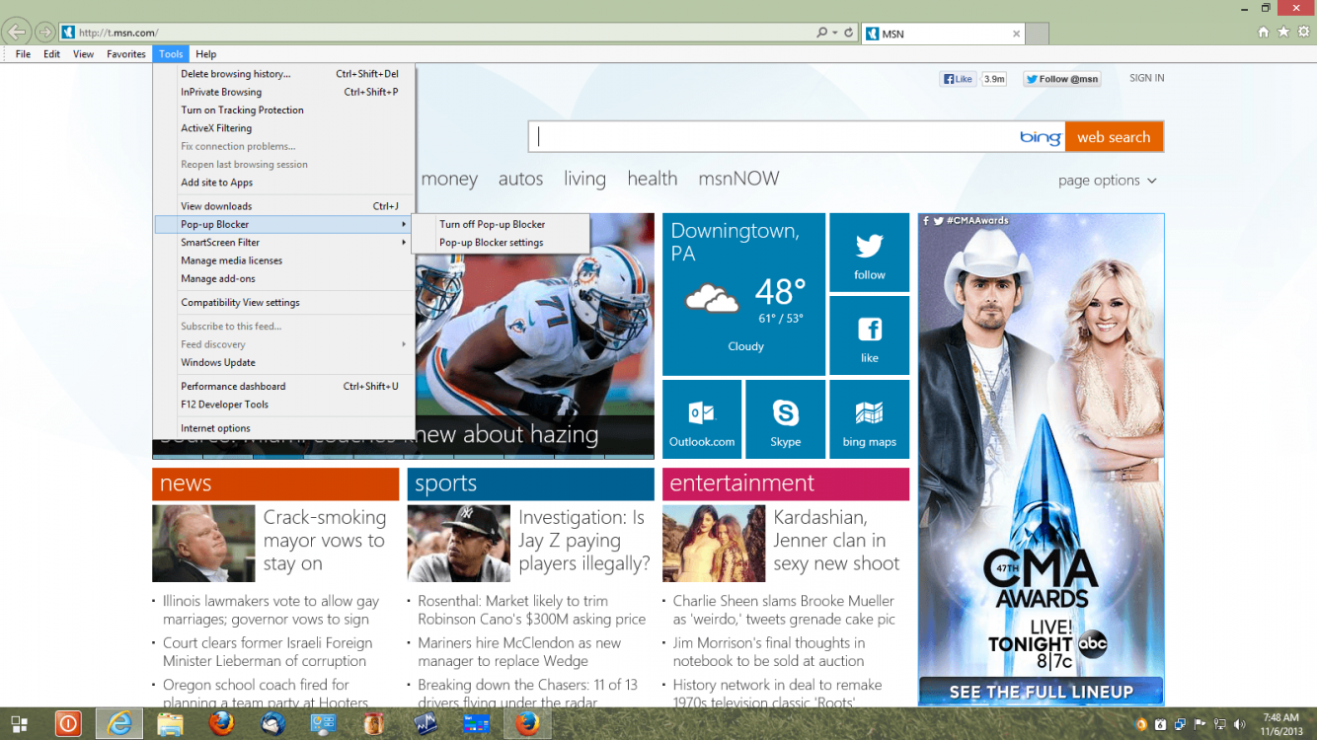Viewport: 1317px width, 740px height.
Task: Select Add site to Apps
Action: pos(282,183)
